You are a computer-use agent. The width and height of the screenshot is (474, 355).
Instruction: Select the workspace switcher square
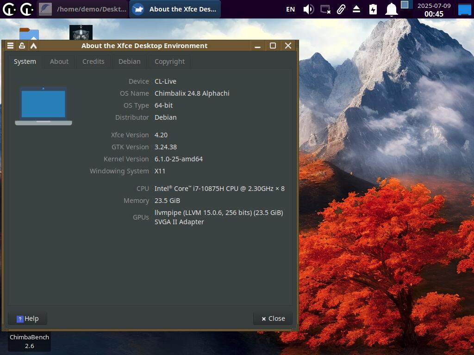pos(405,5)
